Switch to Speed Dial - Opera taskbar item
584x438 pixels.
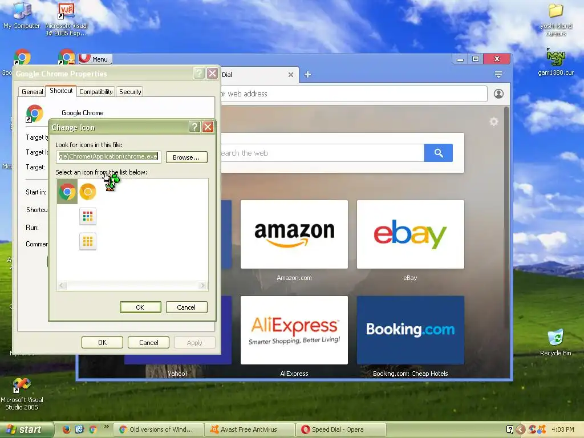(341, 429)
